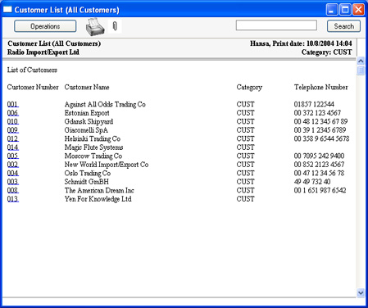Viewport: 368px width, 308px height.
Task: Select 'Gdansk Shipyard' customer name
Action: [89, 121]
